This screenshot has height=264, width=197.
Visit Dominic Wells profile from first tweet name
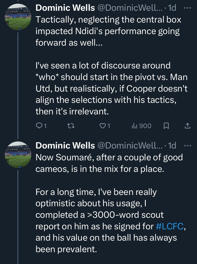65,8
